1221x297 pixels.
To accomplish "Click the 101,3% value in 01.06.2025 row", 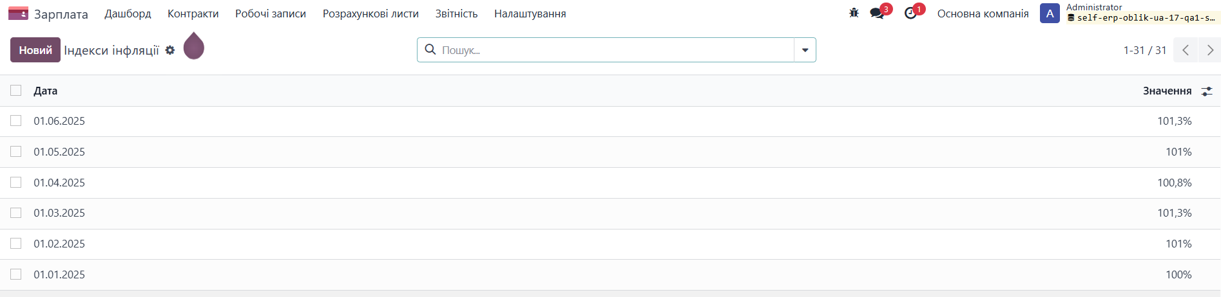I will click(1175, 121).
